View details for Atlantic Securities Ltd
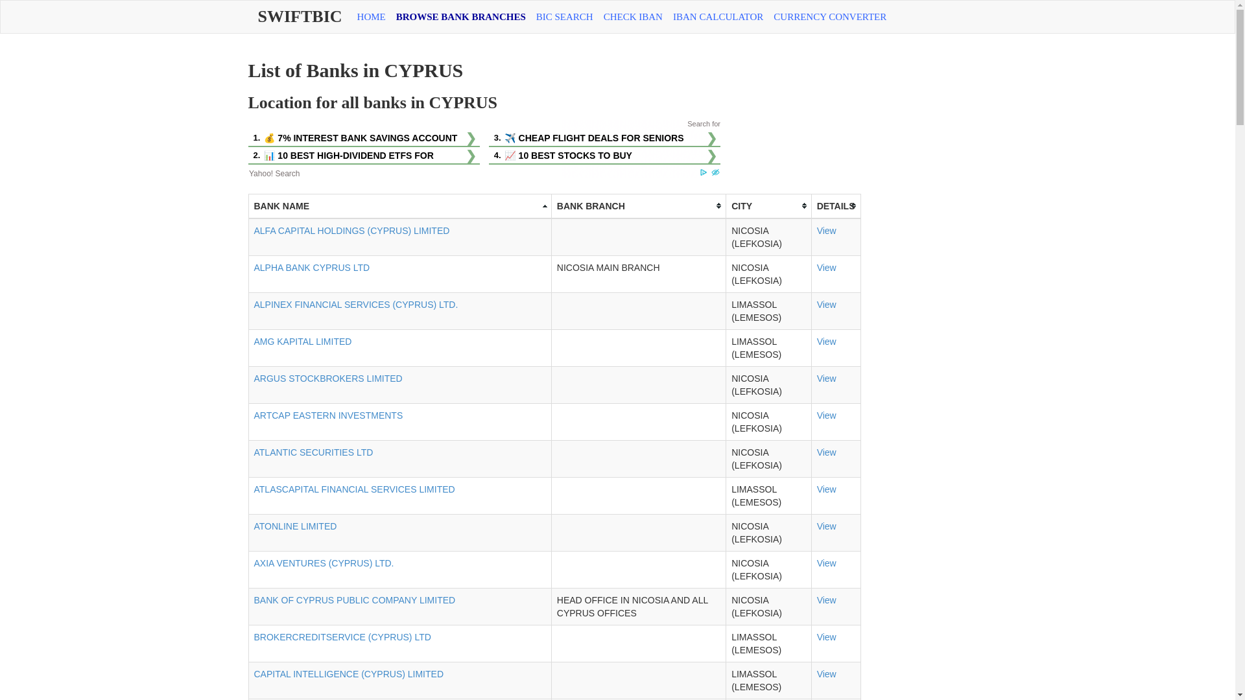Image resolution: width=1245 pixels, height=700 pixels. click(826, 452)
